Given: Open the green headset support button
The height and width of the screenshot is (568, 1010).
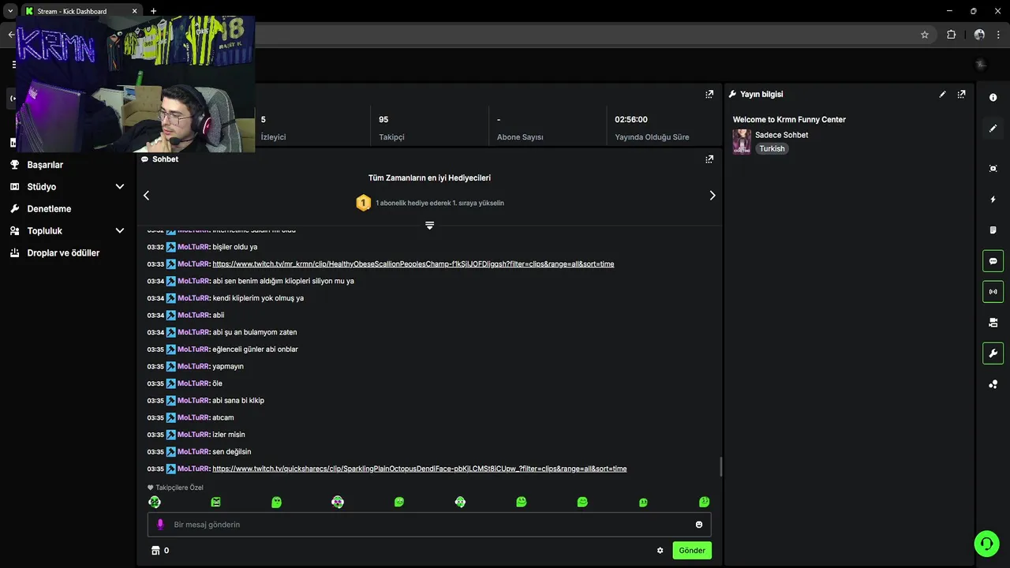Looking at the screenshot, I should coord(986,544).
